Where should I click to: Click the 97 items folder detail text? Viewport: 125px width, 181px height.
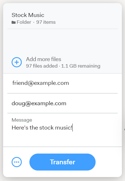tap(46, 22)
